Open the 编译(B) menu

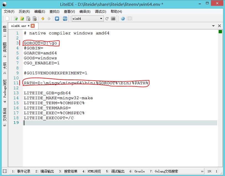85,11
